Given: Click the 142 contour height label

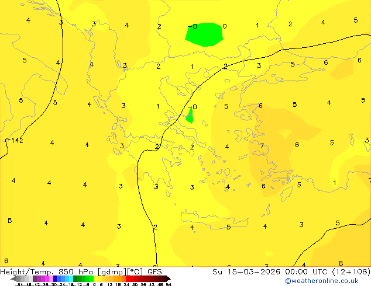Looking at the screenshot, I should 17,141.
